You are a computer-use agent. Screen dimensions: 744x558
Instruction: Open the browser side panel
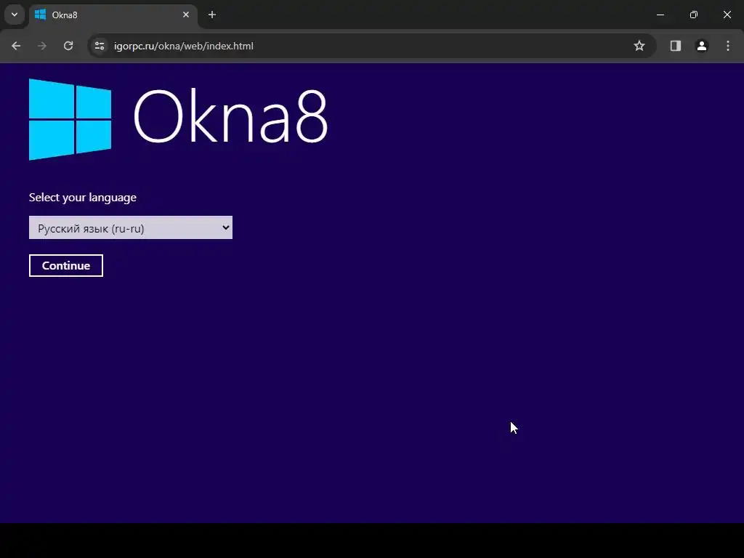point(675,46)
